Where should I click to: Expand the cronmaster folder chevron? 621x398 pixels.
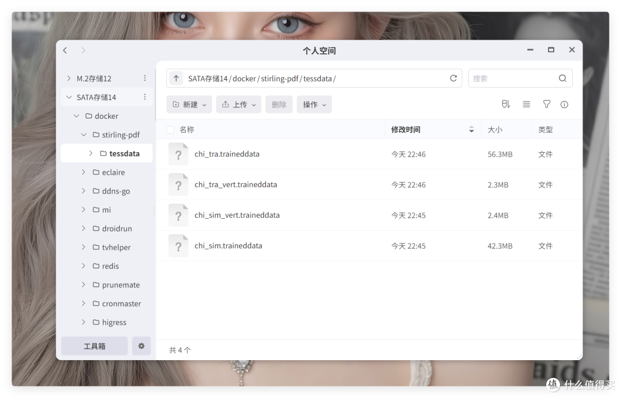[x=83, y=303]
